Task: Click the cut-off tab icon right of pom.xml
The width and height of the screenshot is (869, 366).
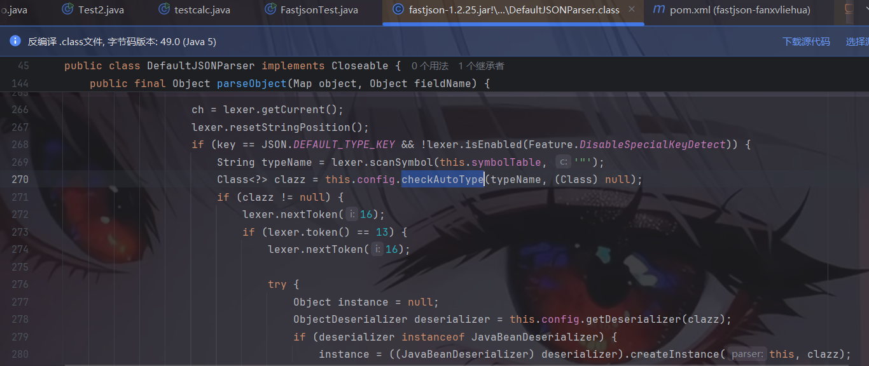Action: [x=849, y=10]
